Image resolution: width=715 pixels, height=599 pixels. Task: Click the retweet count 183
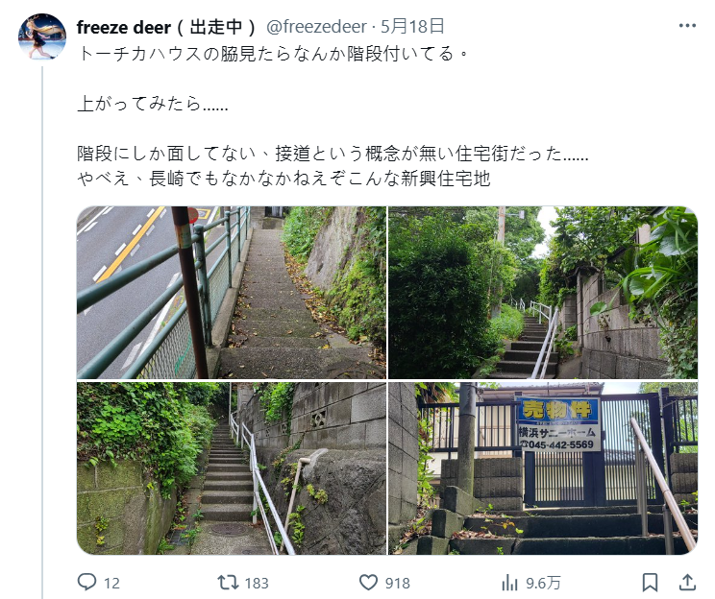pyautogui.click(x=257, y=583)
